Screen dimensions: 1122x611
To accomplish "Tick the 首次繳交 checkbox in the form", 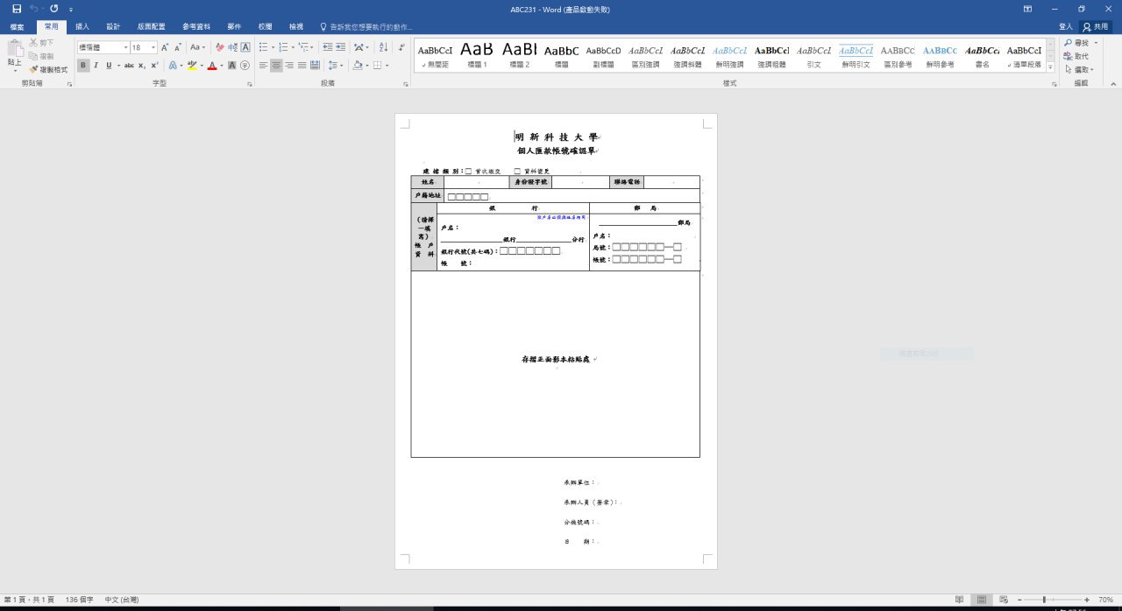I will click(468, 172).
